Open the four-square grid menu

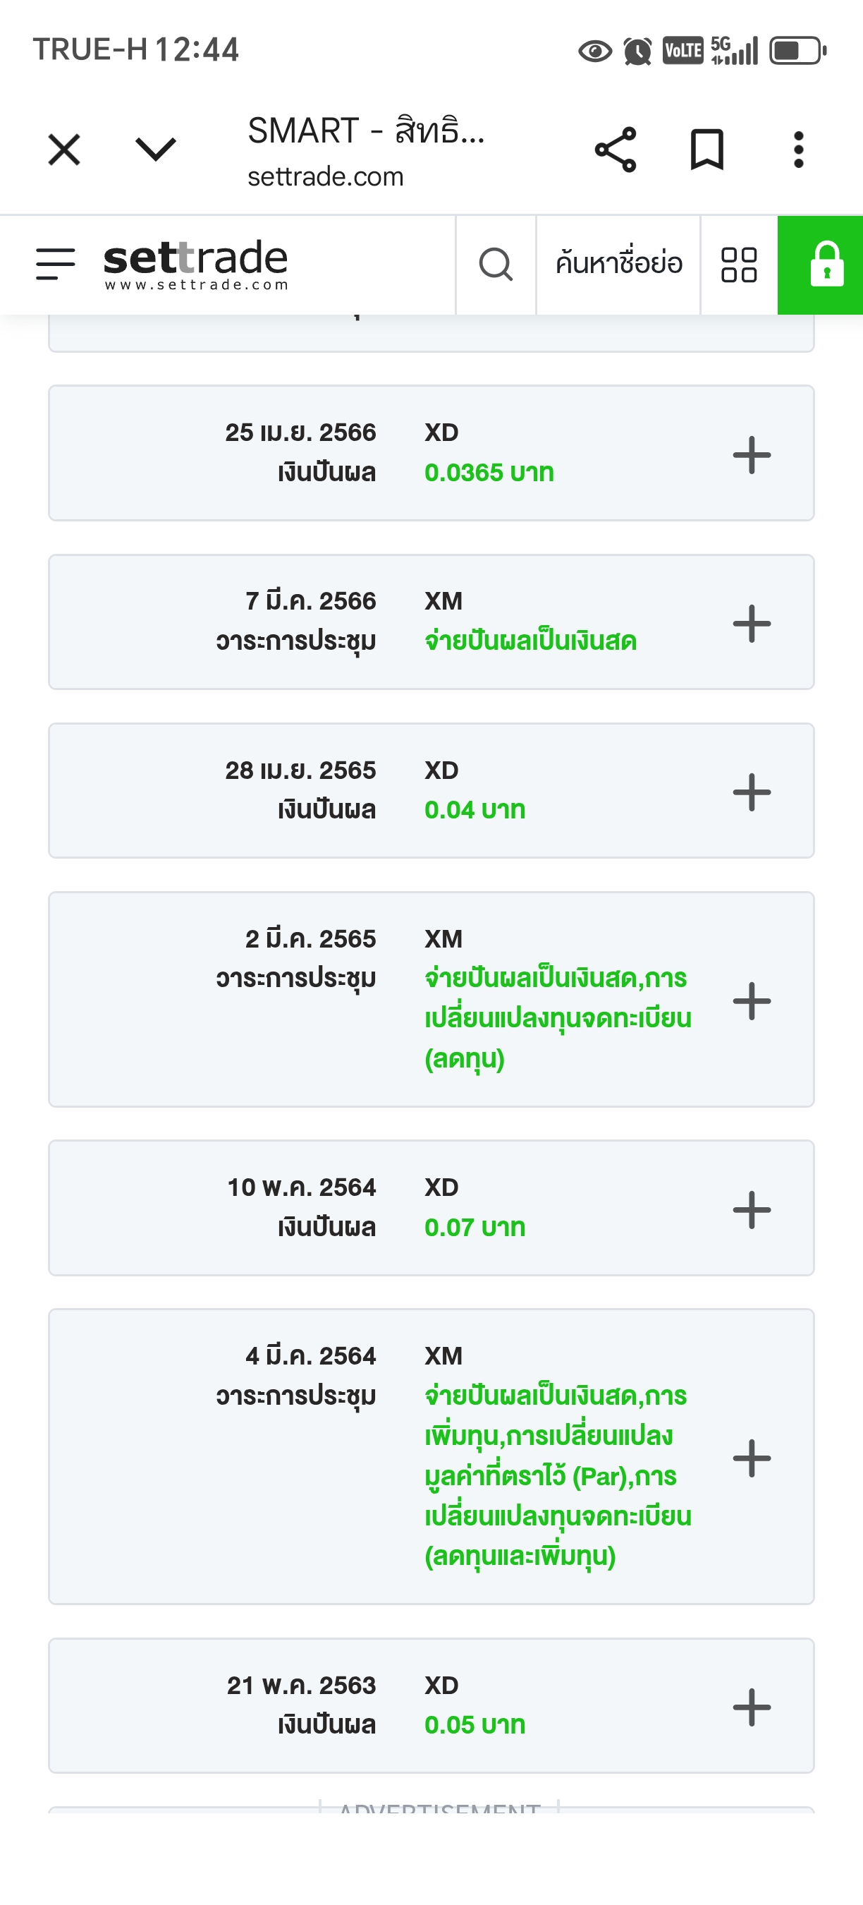[739, 264]
